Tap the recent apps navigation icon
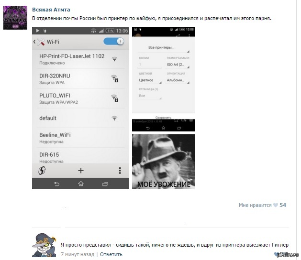 (x=105, y=184)
